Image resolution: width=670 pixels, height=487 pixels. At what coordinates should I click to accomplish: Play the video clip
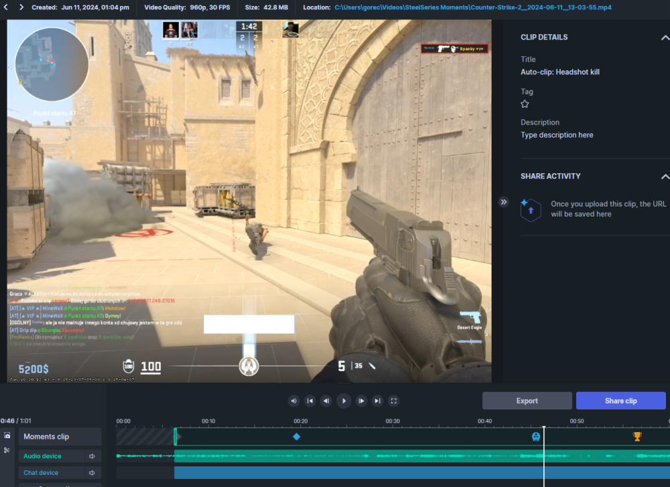click(344, 401)
